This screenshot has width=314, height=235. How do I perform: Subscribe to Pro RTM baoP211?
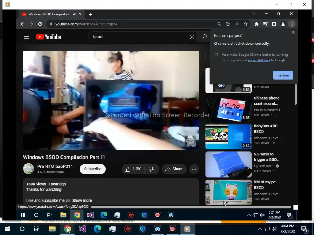click(x=93, y=169)
